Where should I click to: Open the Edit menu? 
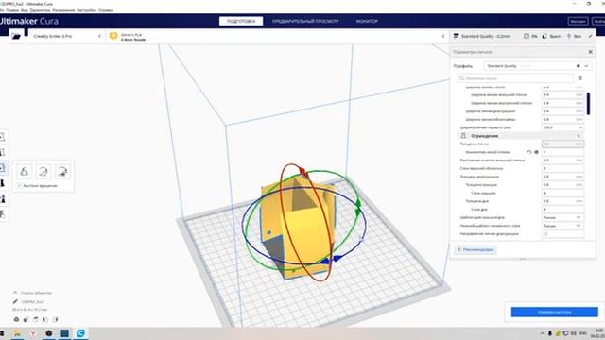pos(12,10)
